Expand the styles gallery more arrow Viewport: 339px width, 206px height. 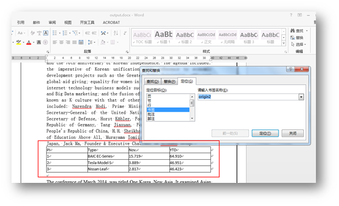point(284,44)
